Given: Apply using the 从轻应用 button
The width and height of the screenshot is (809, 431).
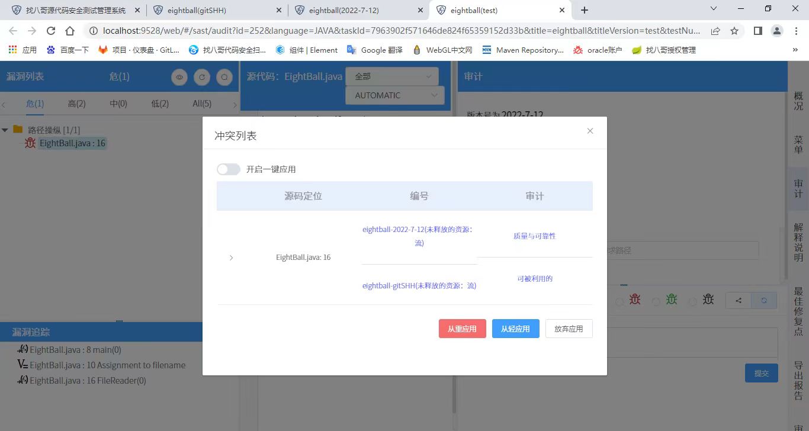Looking at the screenshot, I should click(516, 329).
